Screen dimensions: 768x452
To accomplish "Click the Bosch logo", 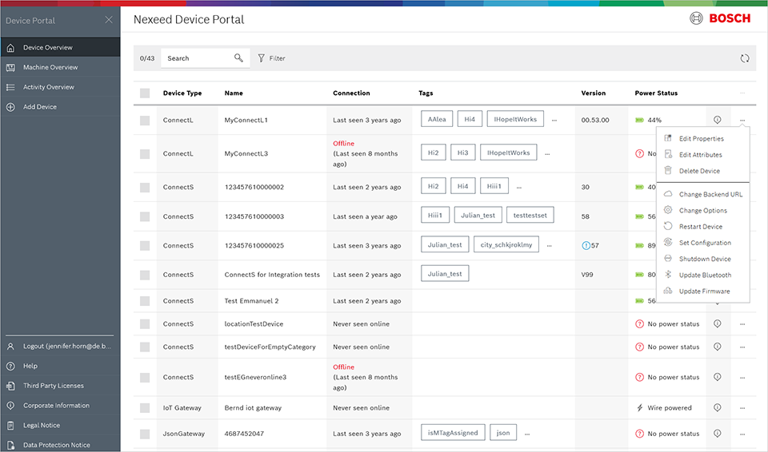I will pyautogui.click(x=720, y=18).
